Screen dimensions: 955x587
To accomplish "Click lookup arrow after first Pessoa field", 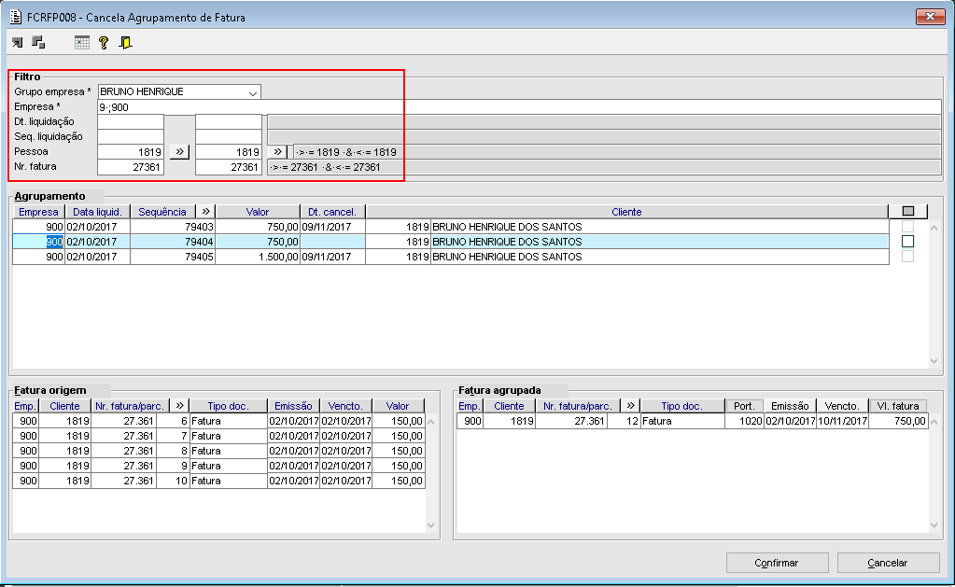I will pos(179,151).
